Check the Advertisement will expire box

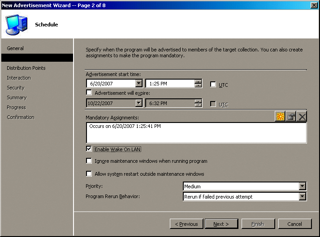89,93
